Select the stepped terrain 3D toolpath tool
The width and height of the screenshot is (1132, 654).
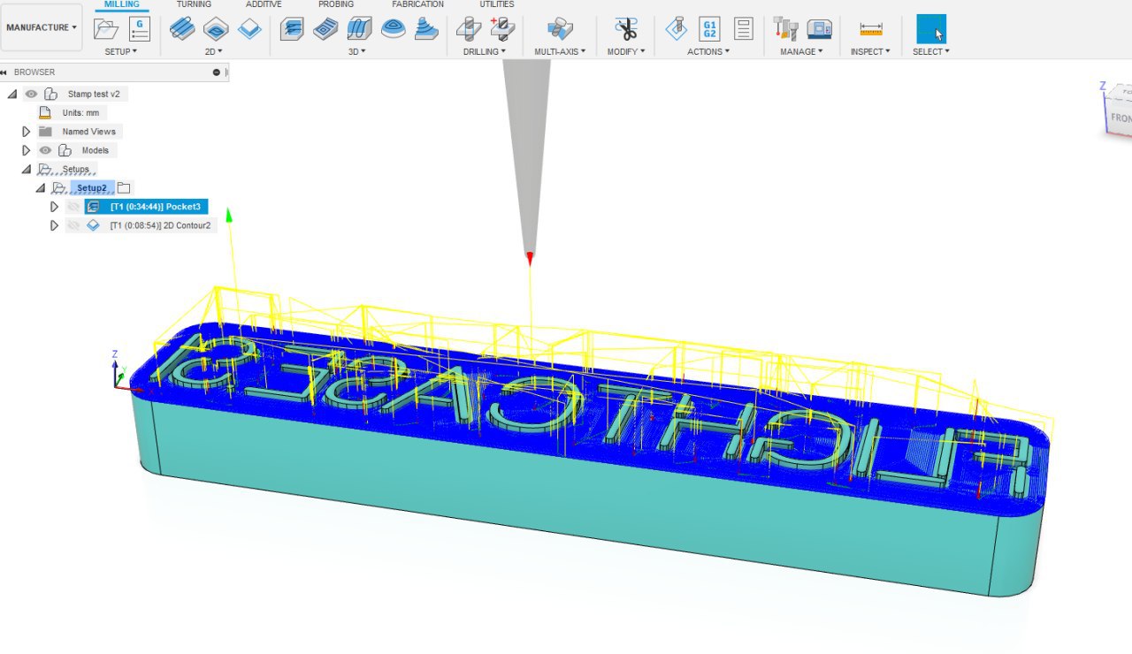pyautogui.click(x=426, y=29)
